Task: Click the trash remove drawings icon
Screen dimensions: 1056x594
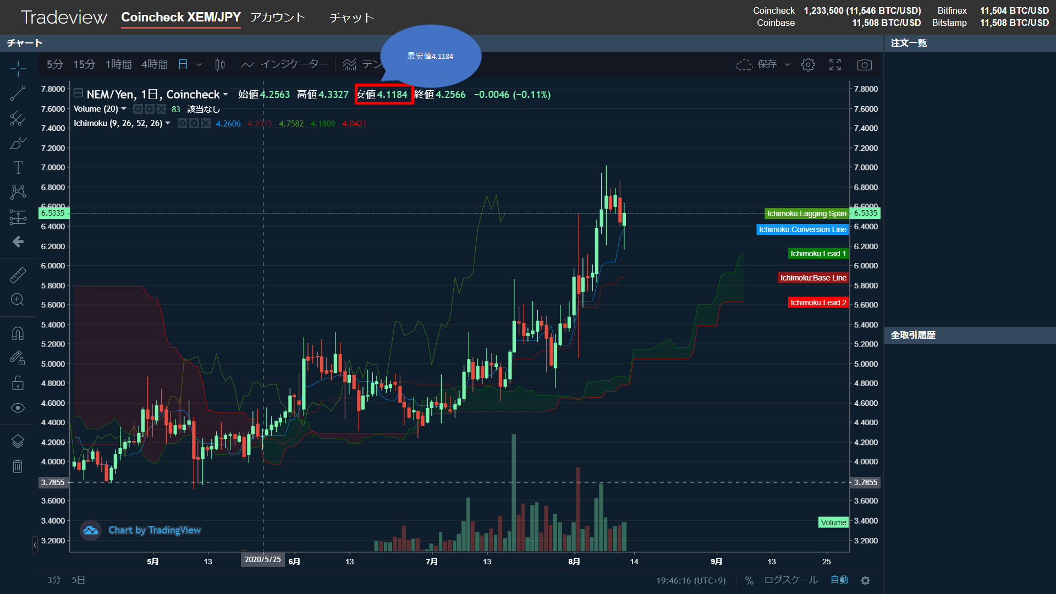Action: pyautogui.click(x=18, y=466)
